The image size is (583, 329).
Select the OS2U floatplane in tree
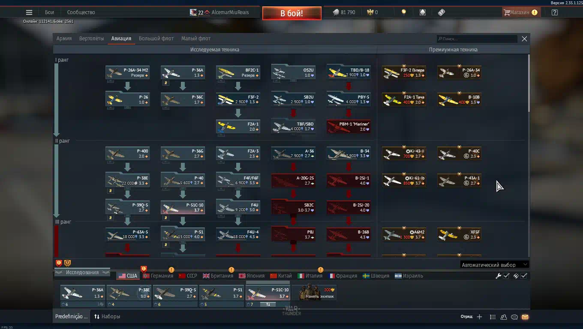tap(293, 72)
